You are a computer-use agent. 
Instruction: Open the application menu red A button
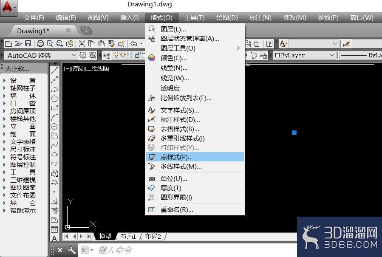[8, 8]
